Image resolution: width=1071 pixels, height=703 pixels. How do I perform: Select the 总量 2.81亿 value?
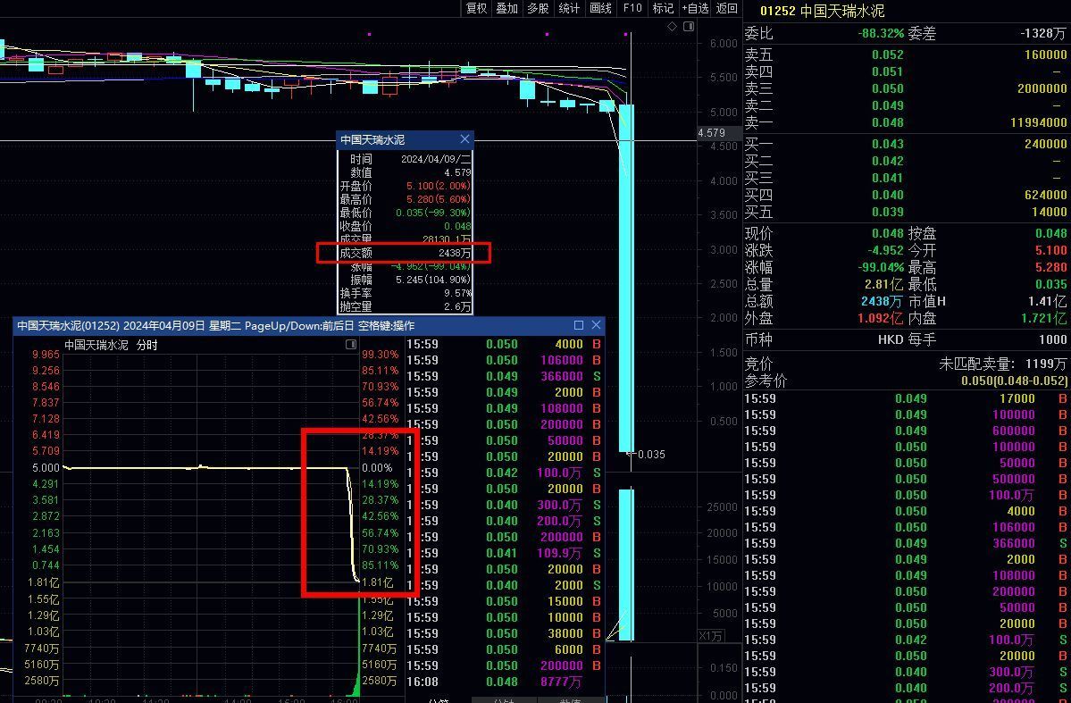pos(883,285)
